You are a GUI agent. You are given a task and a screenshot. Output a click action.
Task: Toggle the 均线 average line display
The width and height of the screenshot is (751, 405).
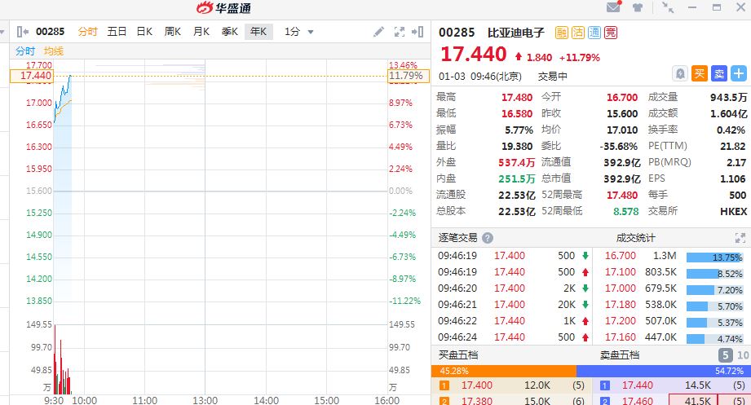[54, 51]
